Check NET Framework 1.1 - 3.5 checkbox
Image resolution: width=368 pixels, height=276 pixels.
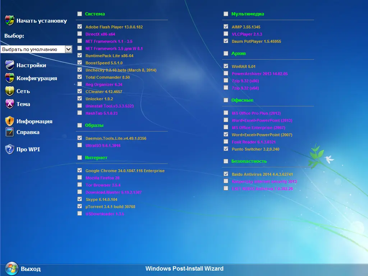point(79,41)
